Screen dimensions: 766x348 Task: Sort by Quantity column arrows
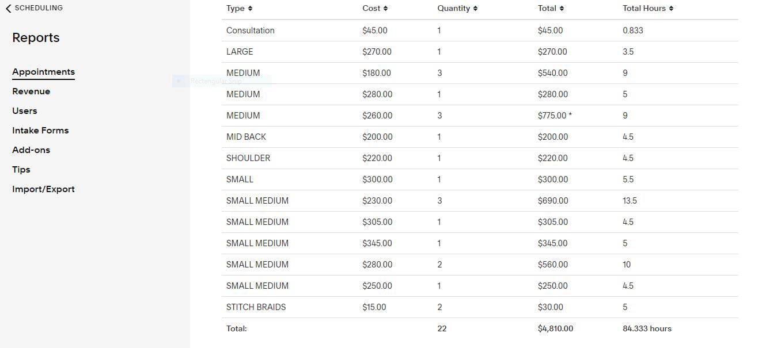pos(475,9)
